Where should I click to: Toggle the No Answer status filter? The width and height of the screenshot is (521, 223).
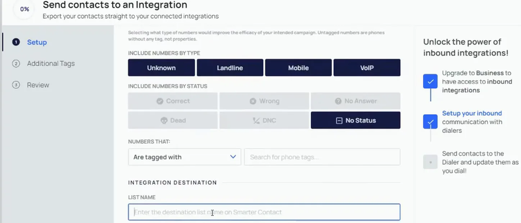(355, 101)
